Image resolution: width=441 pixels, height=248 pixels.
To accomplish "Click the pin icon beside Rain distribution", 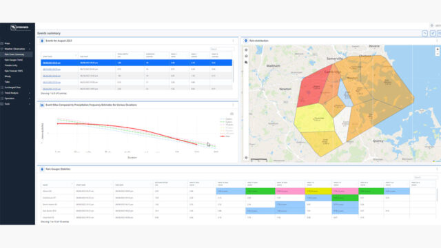I will tap(246, 41).
